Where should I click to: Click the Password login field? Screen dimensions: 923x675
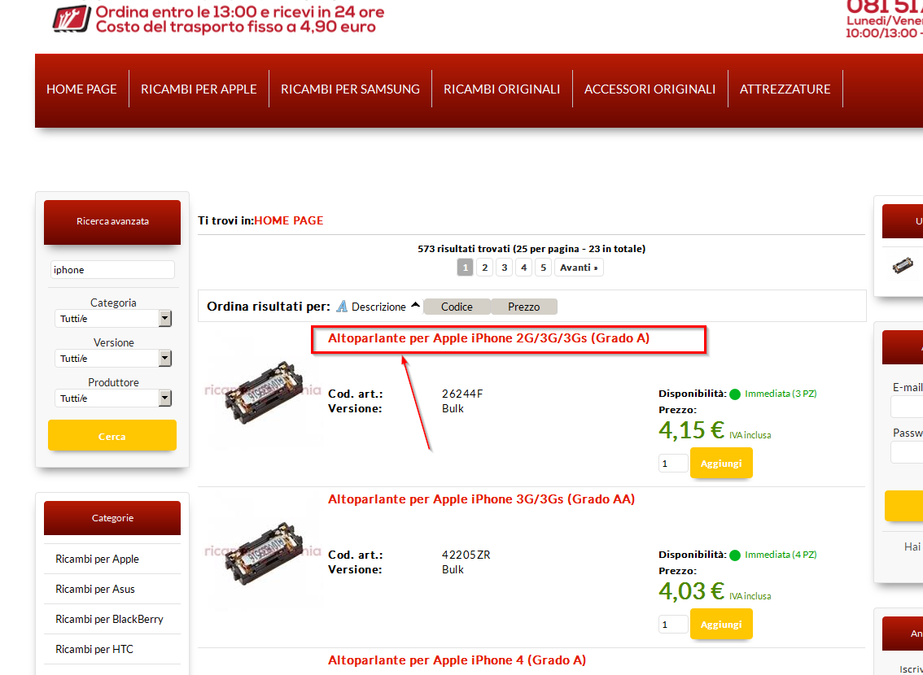coord(907,453)
